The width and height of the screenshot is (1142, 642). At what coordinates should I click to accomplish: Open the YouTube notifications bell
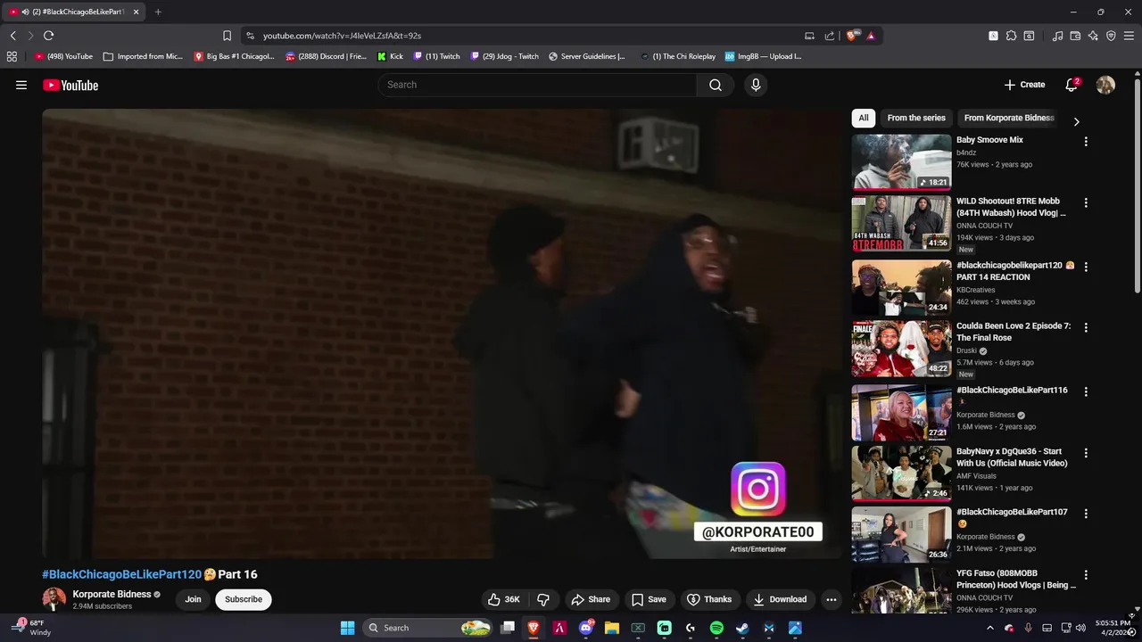[1072, 85]
